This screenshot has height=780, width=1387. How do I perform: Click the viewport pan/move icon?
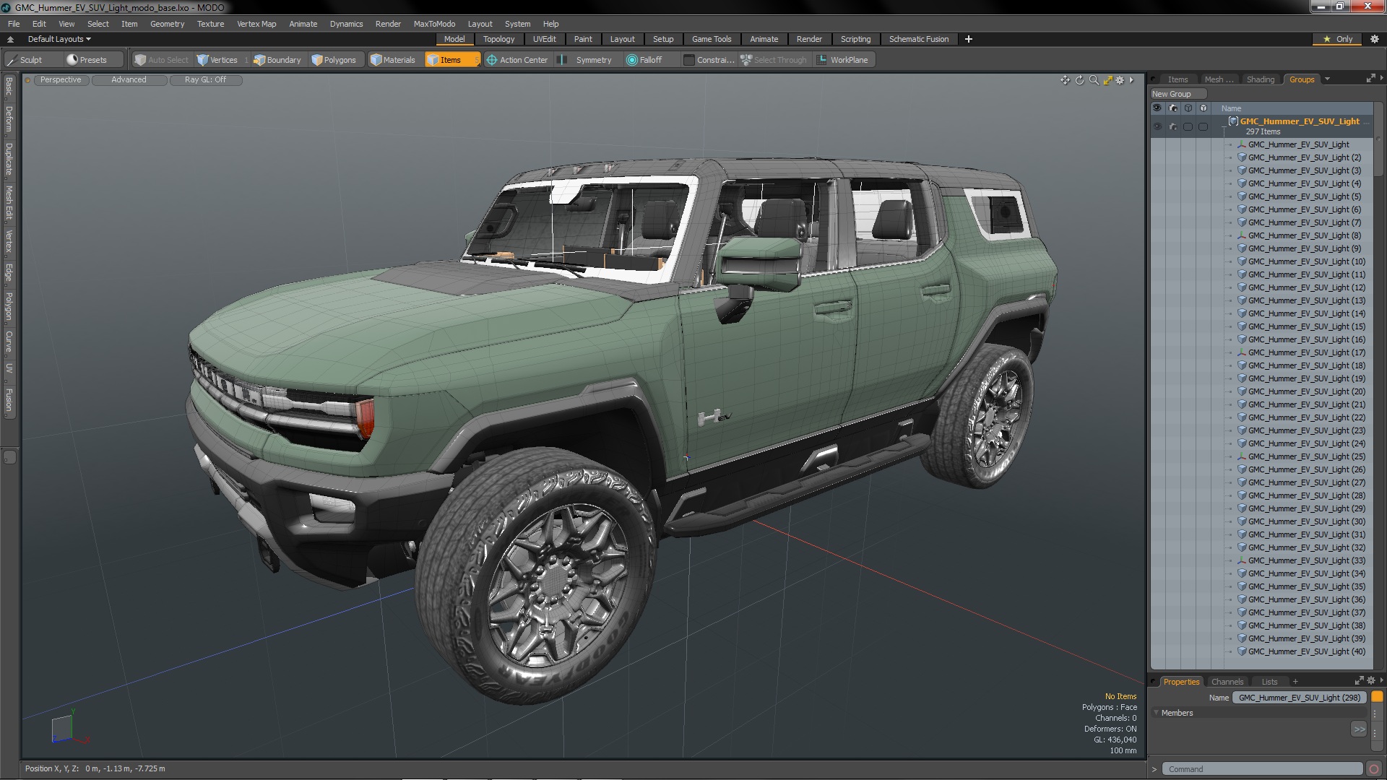point(1065,80)
